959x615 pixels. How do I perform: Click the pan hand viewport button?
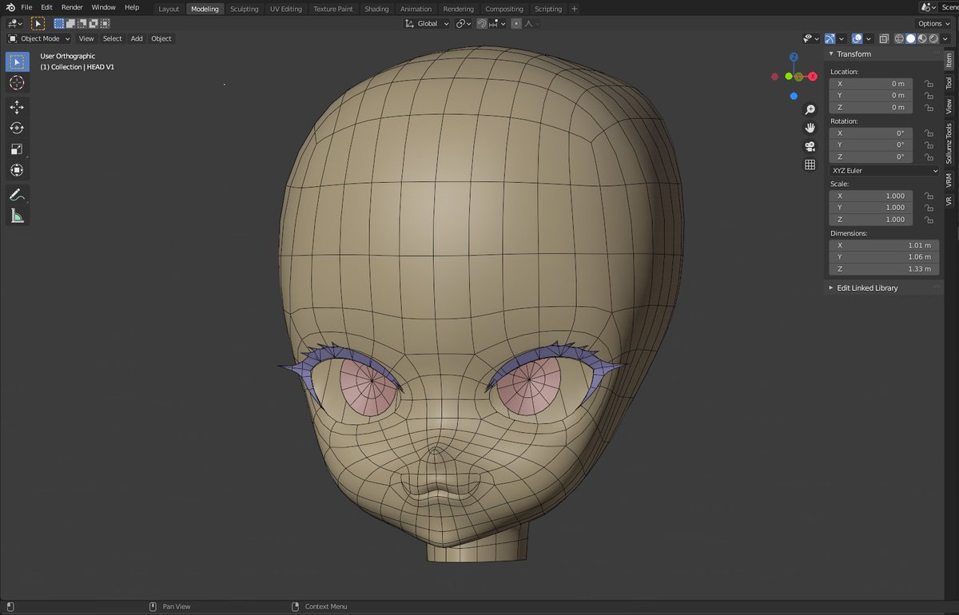pyautogui.click(x=810, y=128)
